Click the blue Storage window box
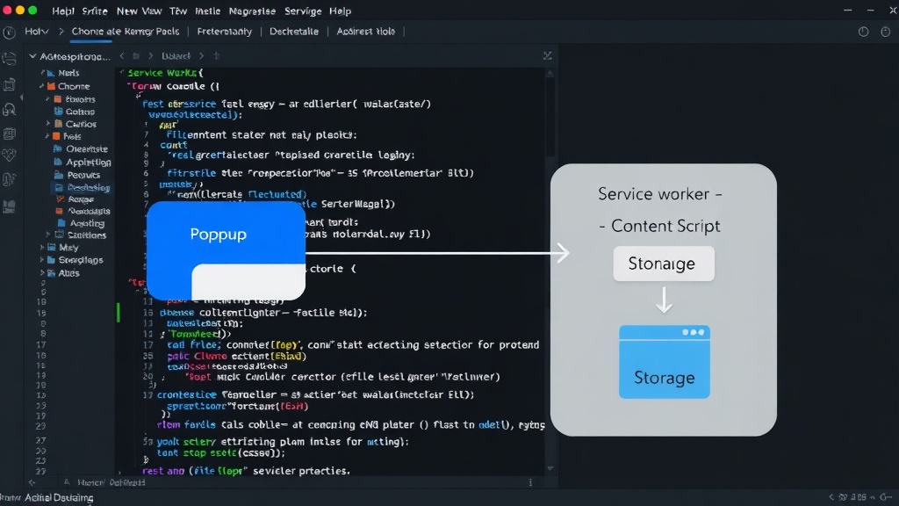The image size is (899, 506). tap(664, 361)
